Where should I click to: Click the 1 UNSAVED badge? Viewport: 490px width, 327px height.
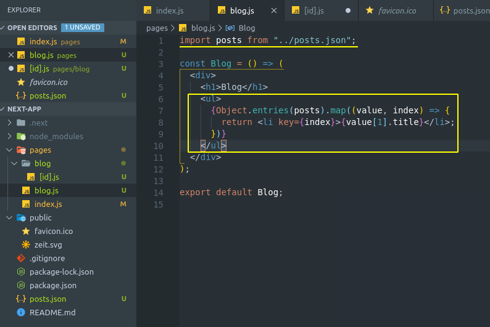click(83, 28)
